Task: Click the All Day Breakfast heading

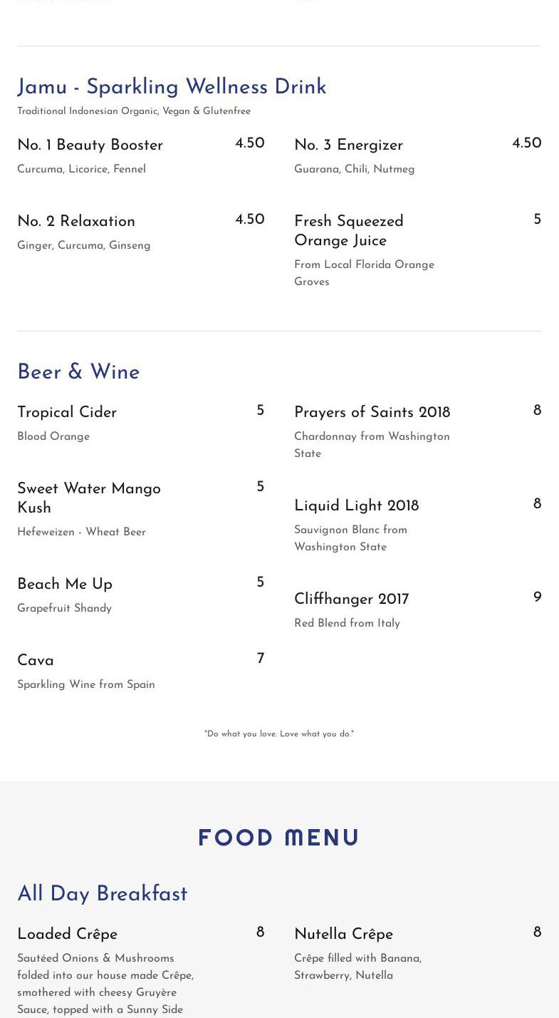Action: tap(103, 895)
